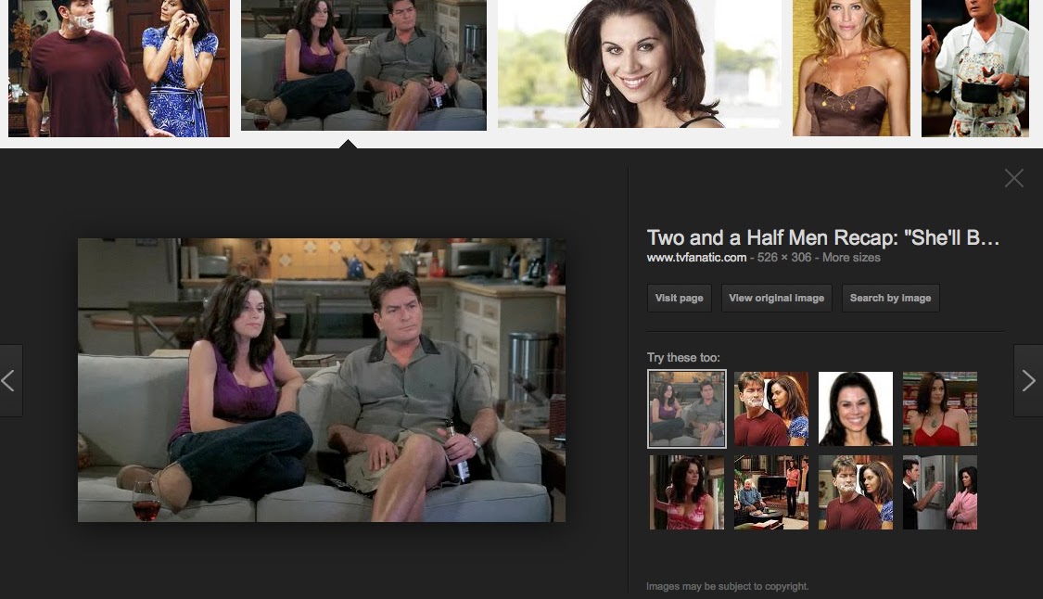Open the Two and a Half Men Recap title
Image resolution: width=1043 pixels, height=599 pixels.
[x=823, y=237]
